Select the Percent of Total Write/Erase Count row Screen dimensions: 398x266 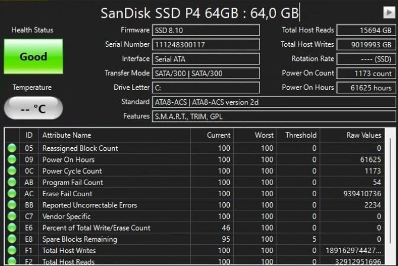pos(194,228)
